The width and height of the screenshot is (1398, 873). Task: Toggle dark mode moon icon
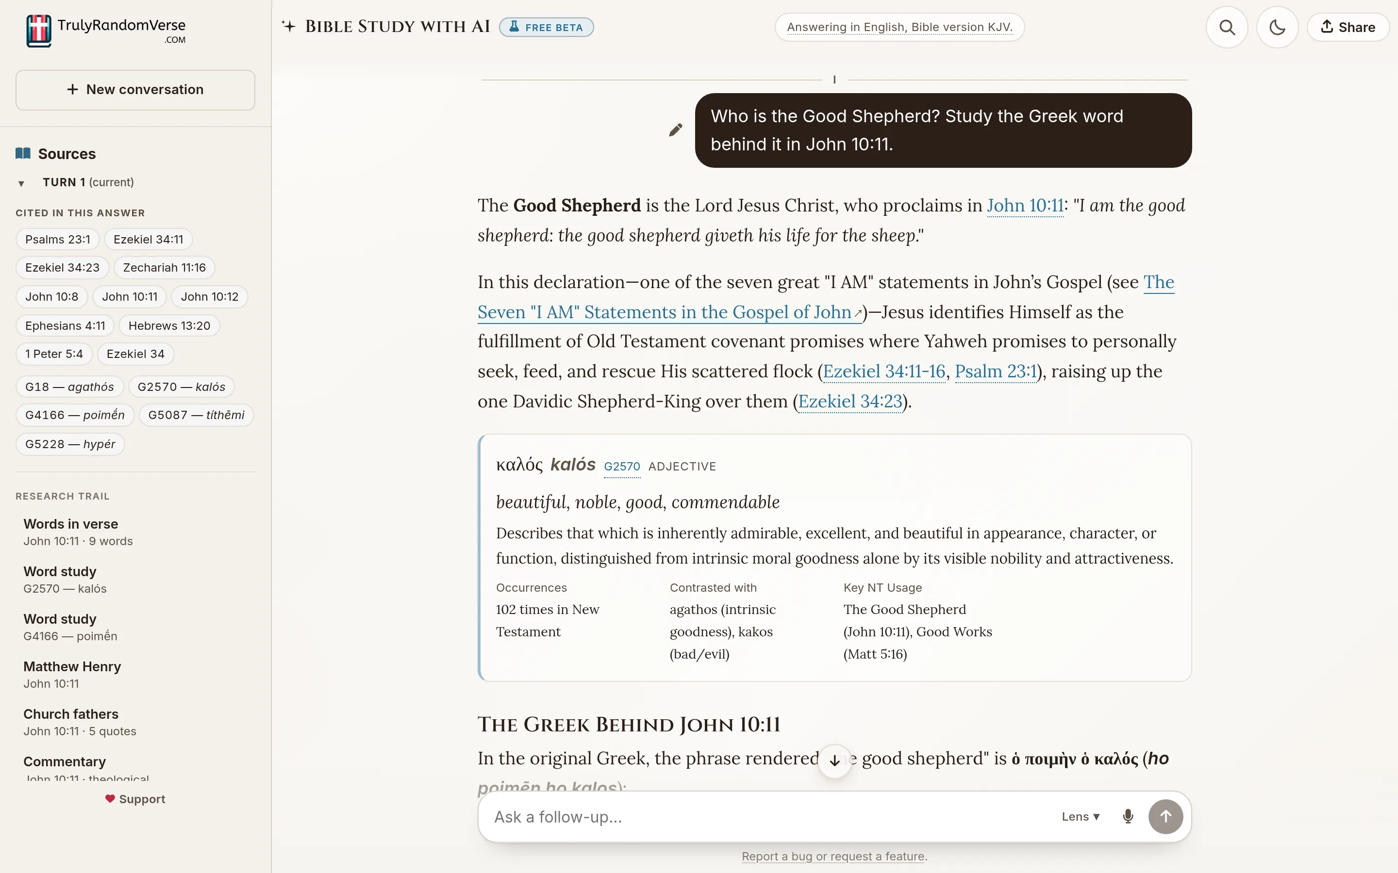pos(1277,27)
